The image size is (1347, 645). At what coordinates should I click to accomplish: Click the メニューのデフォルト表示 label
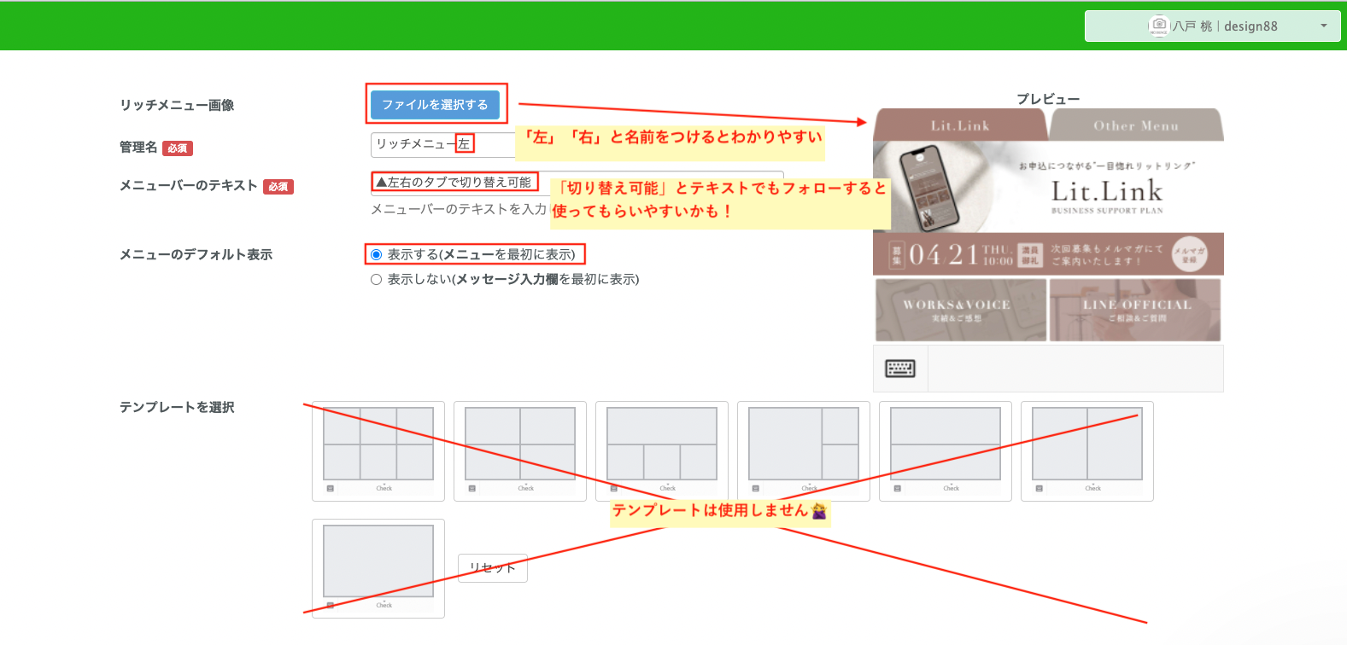point(196,254)
